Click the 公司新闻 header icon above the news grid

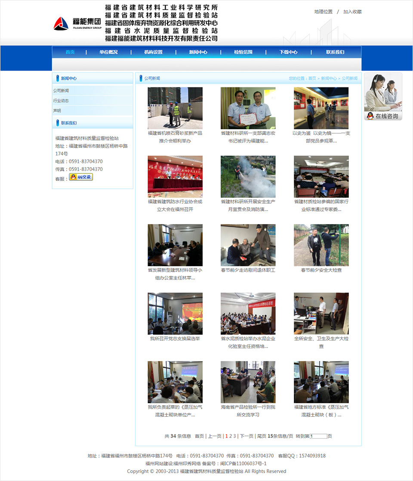point(142,78)
